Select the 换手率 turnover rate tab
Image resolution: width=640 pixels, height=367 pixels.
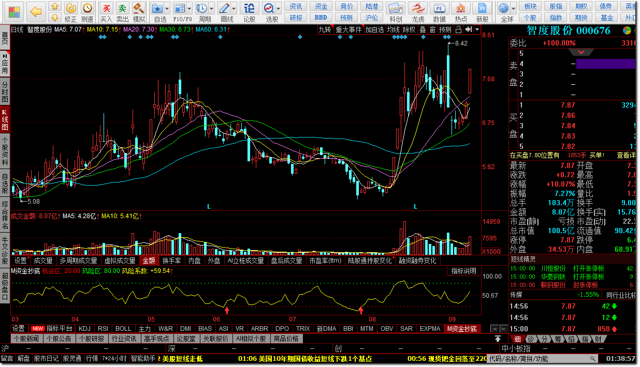coord(172,261)
